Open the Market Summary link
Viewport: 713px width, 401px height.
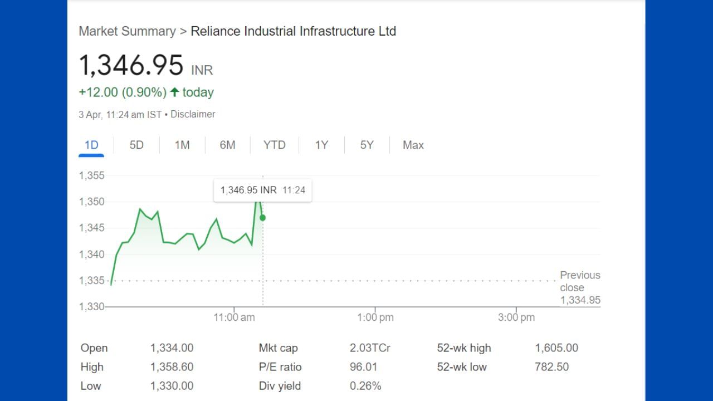(x=127, y=31)
